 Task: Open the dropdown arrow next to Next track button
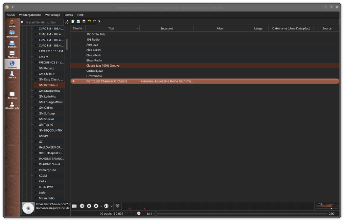(x=111, y=206)
